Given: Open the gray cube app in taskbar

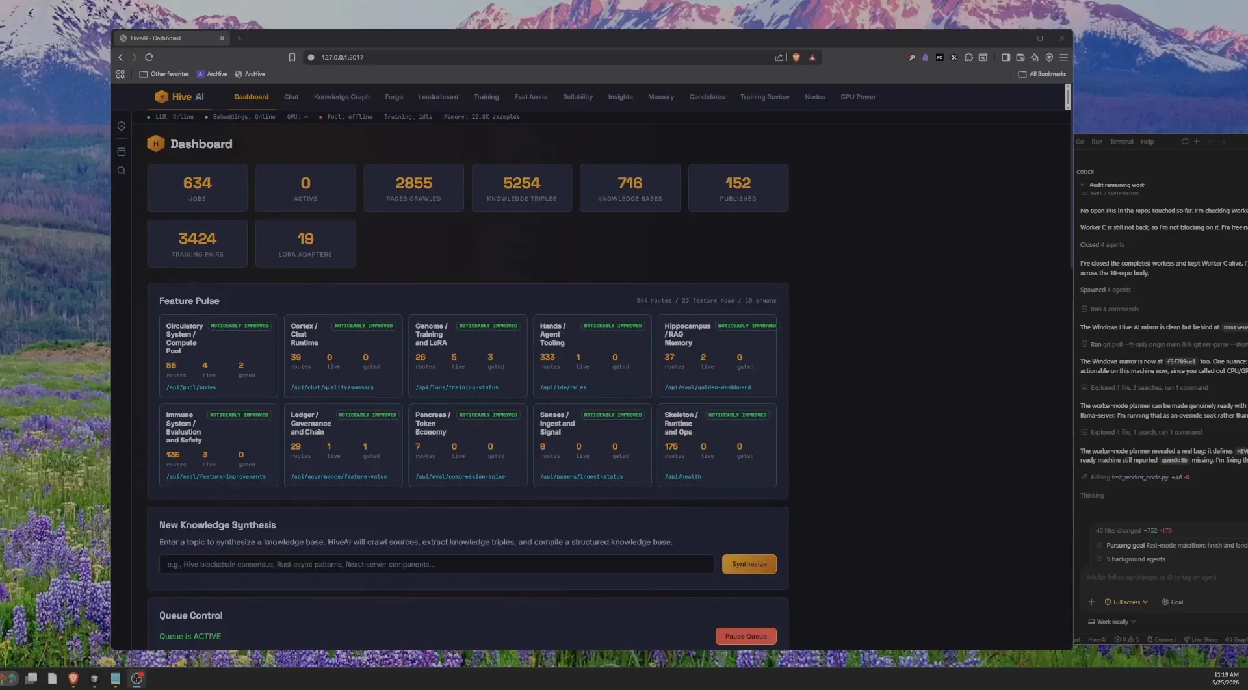Looking at the screenshot, I should click(94, 679).
